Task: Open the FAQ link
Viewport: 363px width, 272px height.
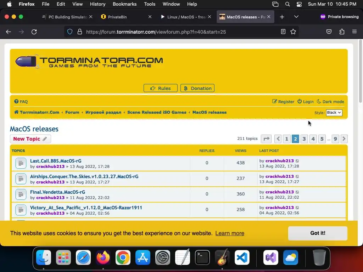Action: pos(21,102)
